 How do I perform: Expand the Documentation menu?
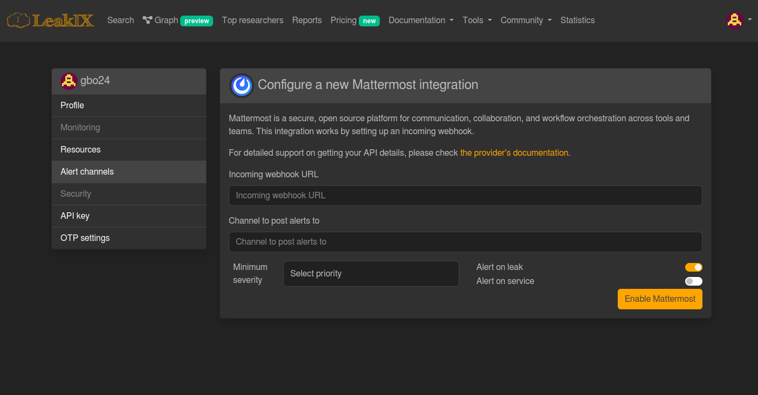[421, 20]
